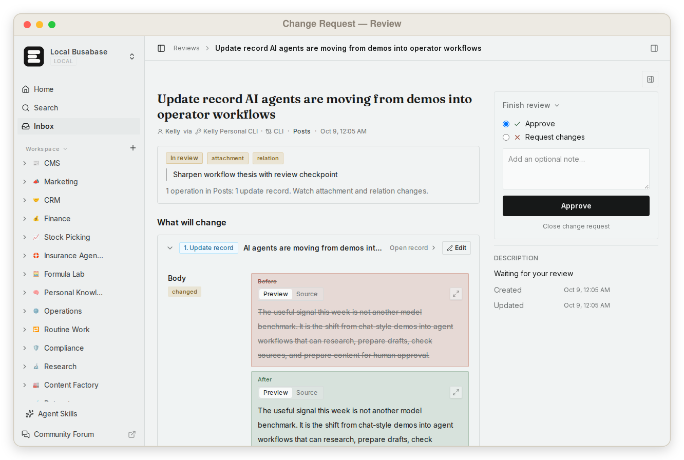Viewport: 684px width, 460px height.
Task: Click the Insurance Agen... lifebuoy icon
Action: point(36,256)
